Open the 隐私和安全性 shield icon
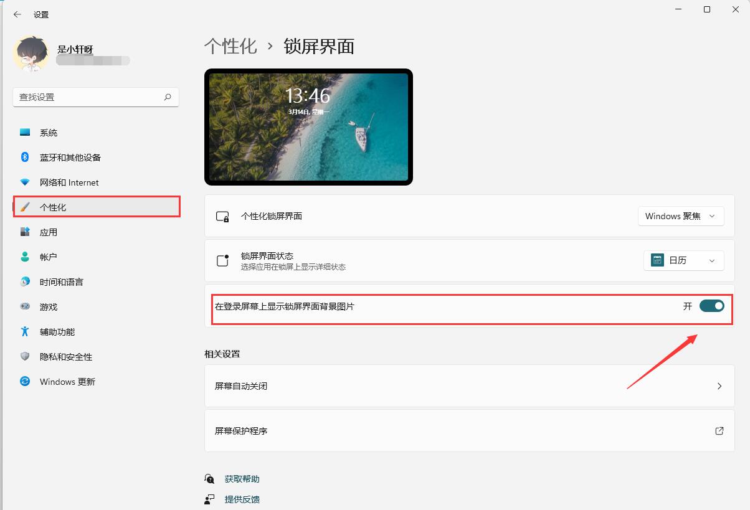The image size is (750, 510). click(x=25, y=356)
